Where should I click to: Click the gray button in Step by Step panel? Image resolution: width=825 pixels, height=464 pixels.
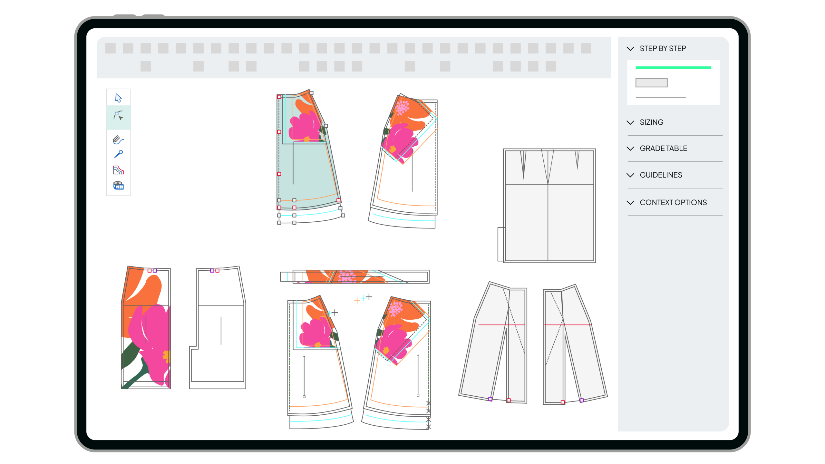click(651, 83)
